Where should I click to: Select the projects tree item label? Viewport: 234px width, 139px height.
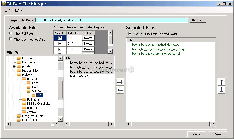(27, 75)
